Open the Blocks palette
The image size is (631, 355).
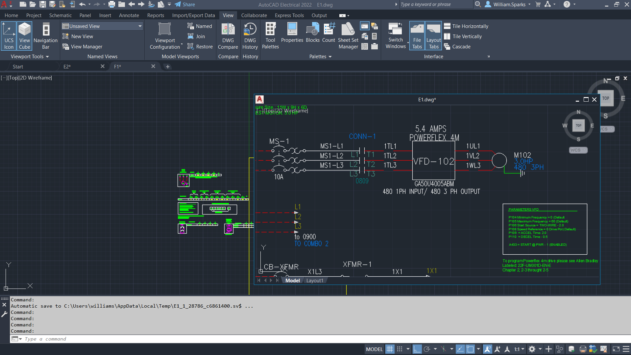point(313,33)
